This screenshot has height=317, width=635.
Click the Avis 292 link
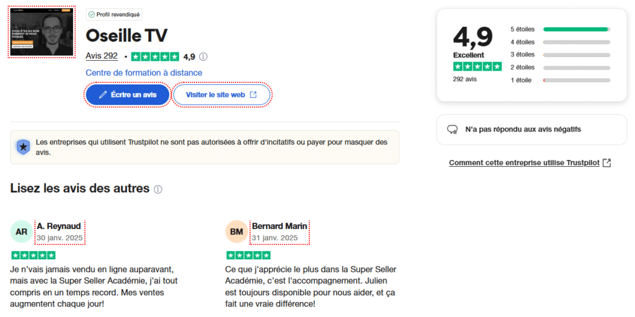102,56
